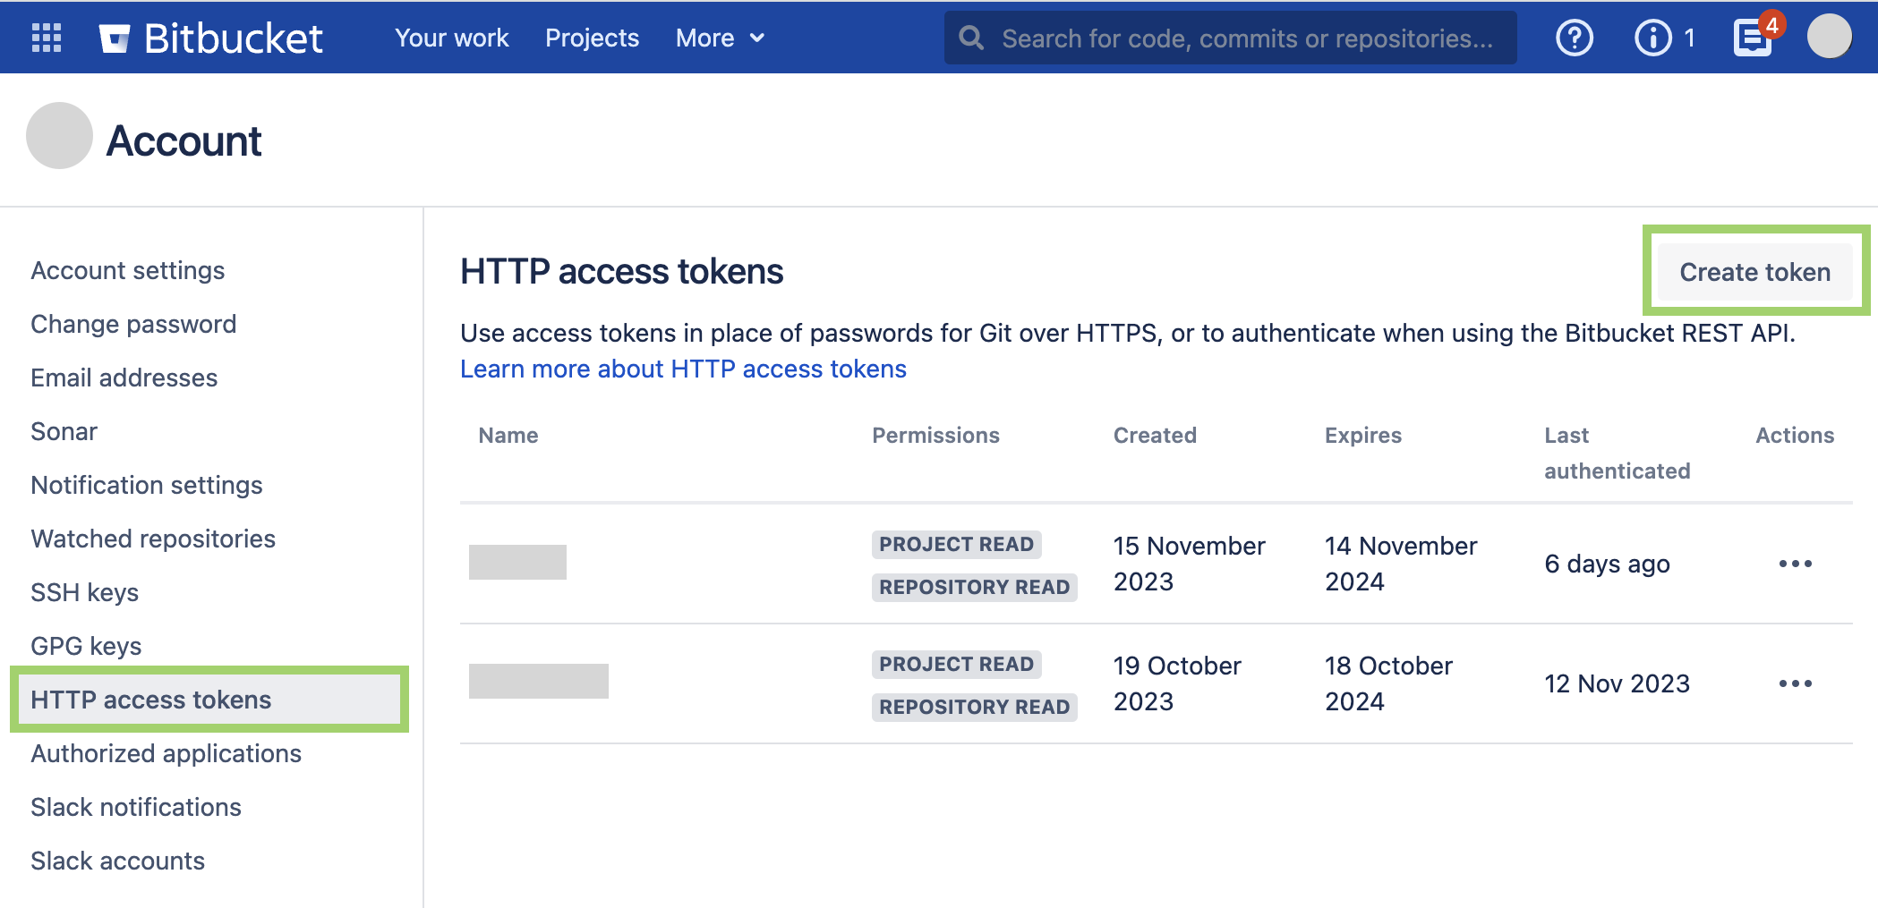Expand the More dropdown in the navbar
The image size is (1878, 908).
720,38
